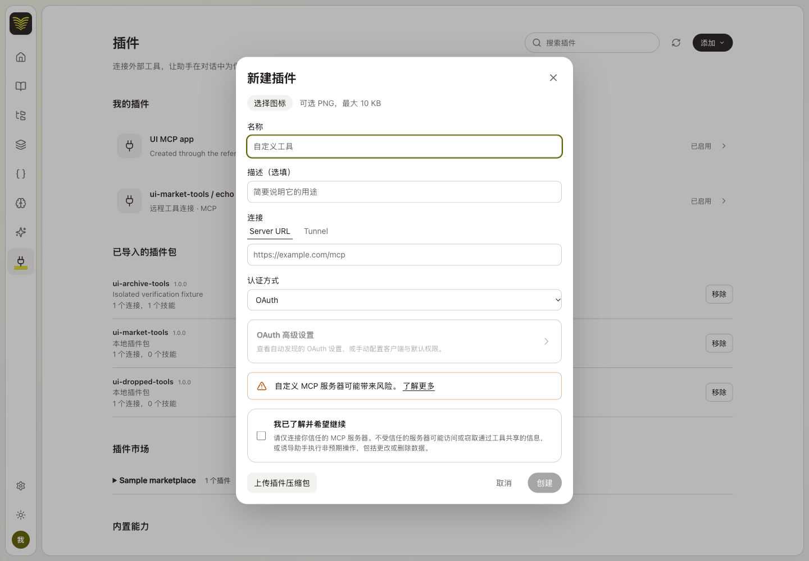Open the 认证方式 OAuth dropdown
The height and width of the screenshot is (561, 809).
pyautogui.click(x=404, y=300)
